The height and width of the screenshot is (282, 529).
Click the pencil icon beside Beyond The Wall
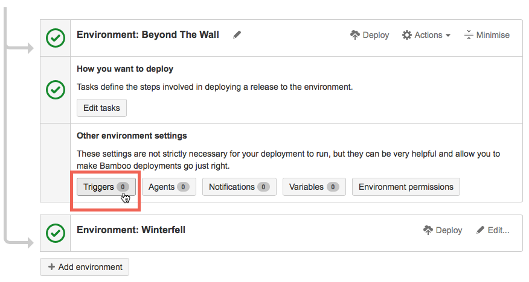[237, 35]
